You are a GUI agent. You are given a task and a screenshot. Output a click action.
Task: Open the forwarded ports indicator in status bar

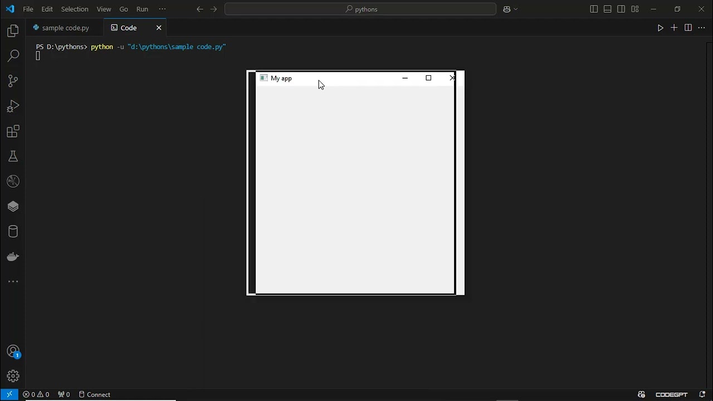64,394
